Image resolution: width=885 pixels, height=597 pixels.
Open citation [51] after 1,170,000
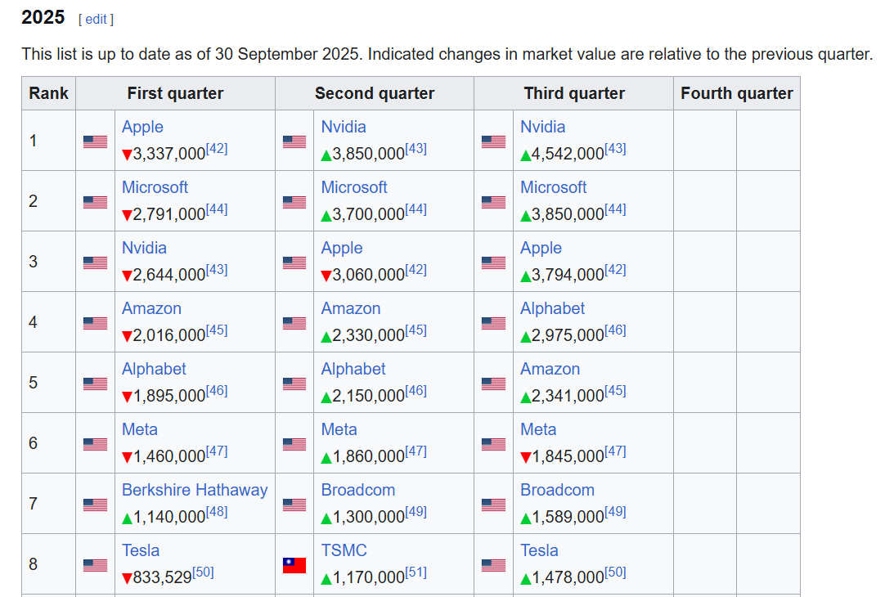[416, 572]
